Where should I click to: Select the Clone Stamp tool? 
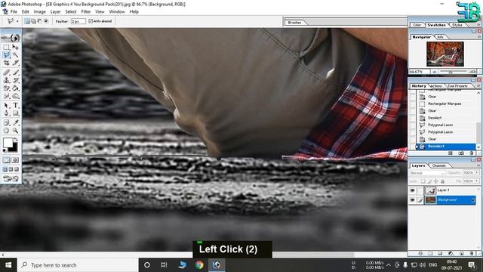(7, 80)
